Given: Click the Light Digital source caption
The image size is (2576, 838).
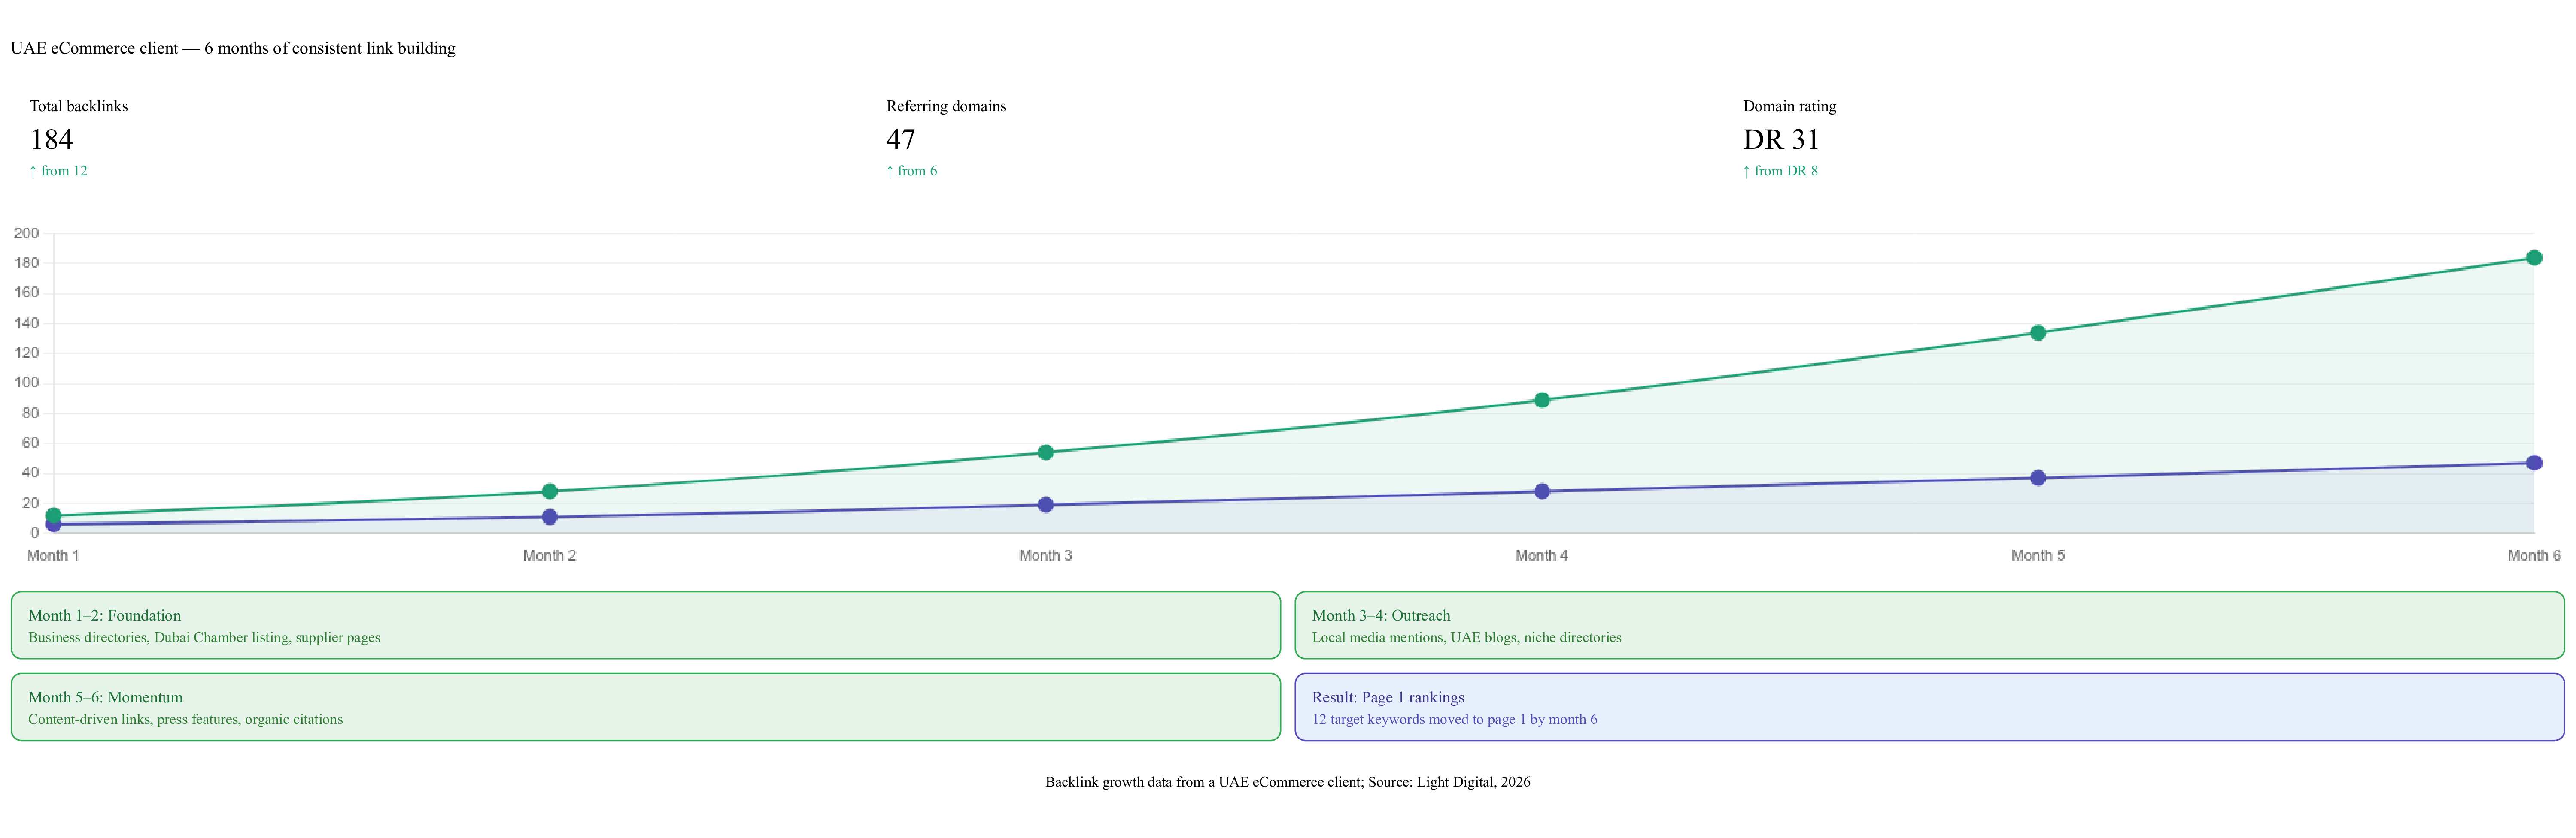Looking at the screenshot, I should click(1288, 782).
